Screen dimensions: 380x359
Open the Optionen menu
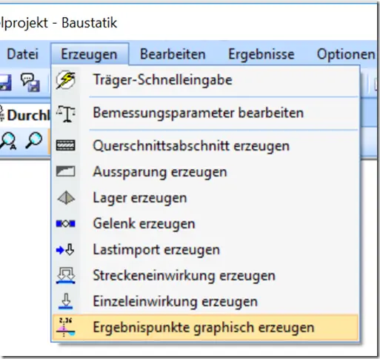click(346, 54)
